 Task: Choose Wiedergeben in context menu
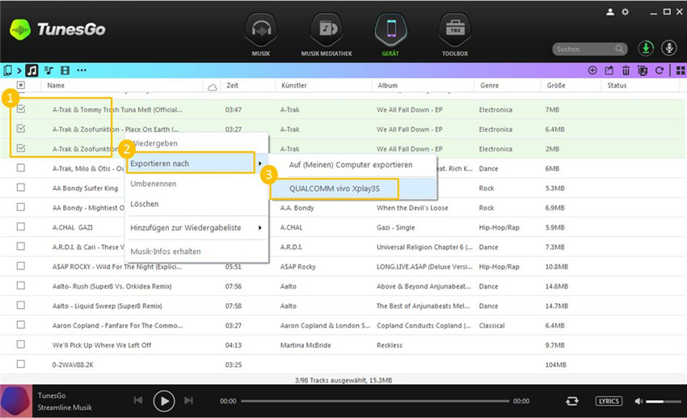(196, 143)
